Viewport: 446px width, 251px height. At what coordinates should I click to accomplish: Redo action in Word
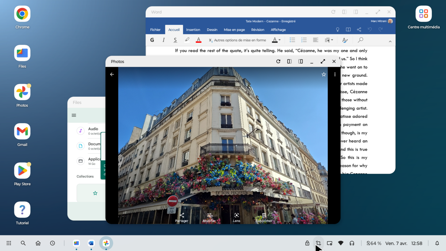[380, 30]
